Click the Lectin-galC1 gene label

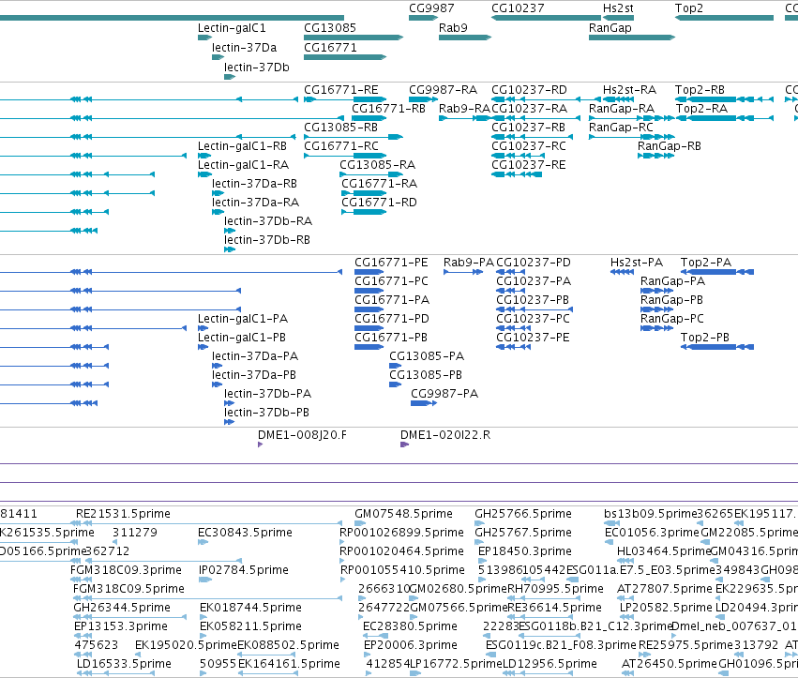(x=232, y=28)
